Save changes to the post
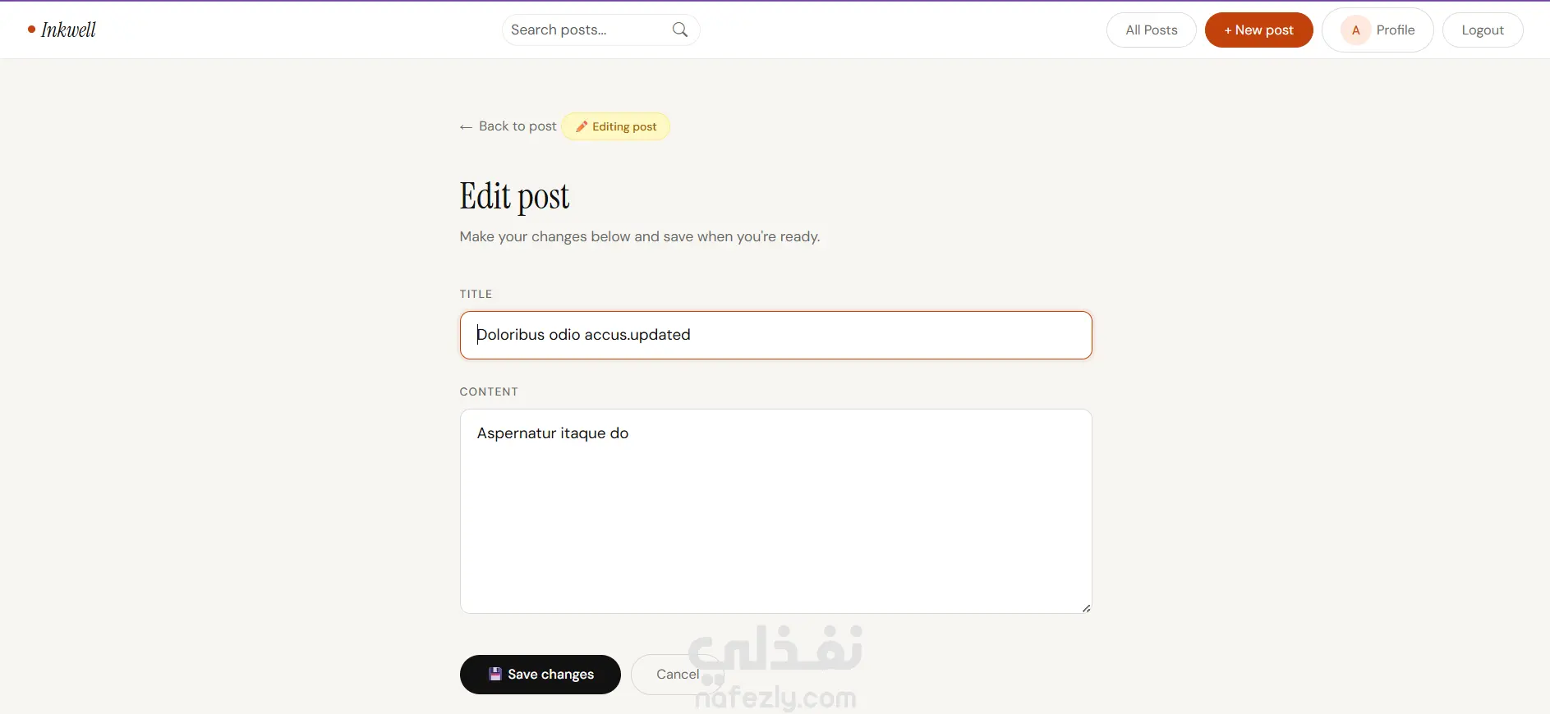1550x714 pixels. coord(540,675)
